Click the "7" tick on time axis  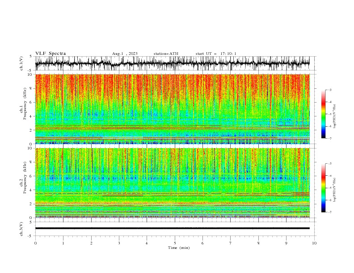(231, 243)
